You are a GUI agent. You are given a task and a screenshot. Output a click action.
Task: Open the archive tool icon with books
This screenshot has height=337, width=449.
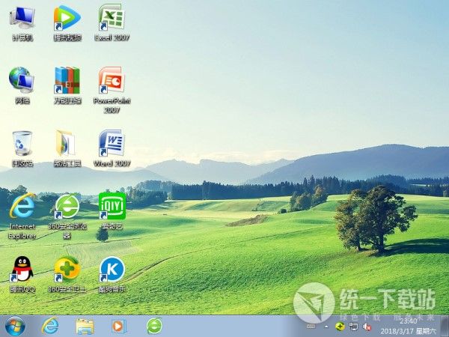tap(67, 85)
